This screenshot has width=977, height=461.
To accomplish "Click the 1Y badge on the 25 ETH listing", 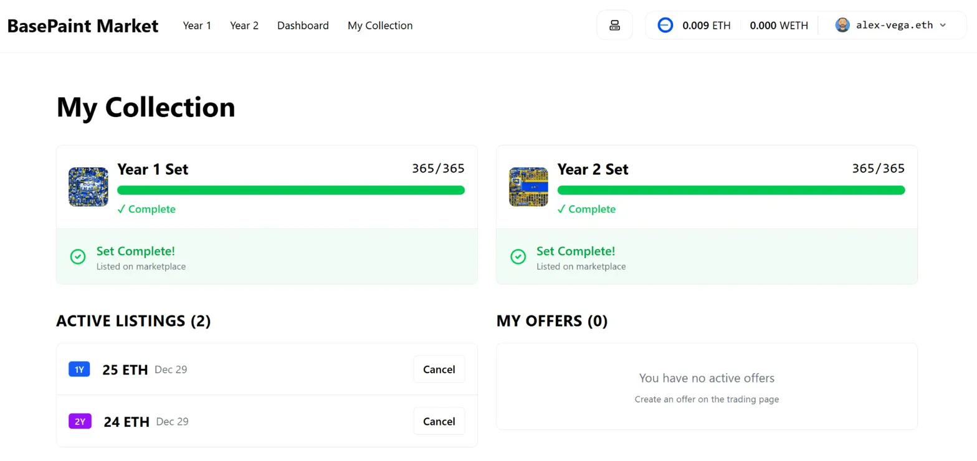I will 79,369.
